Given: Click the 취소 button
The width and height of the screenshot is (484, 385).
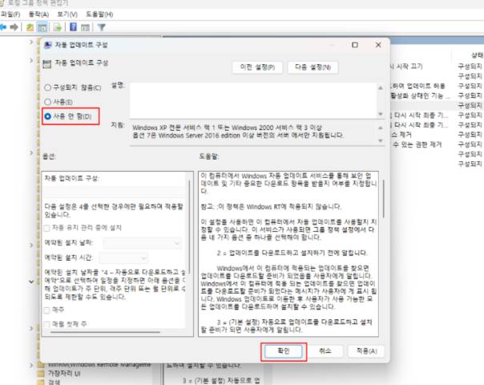Looking at the screenshot, I should (x=325, y=351).
